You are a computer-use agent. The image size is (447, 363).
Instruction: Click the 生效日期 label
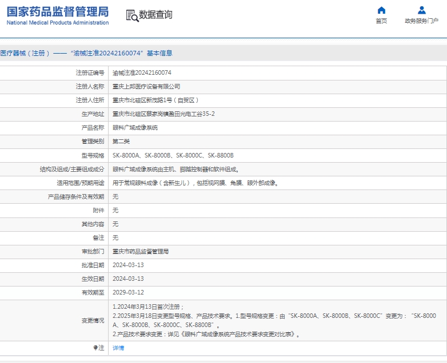click(x=93, y=279)
